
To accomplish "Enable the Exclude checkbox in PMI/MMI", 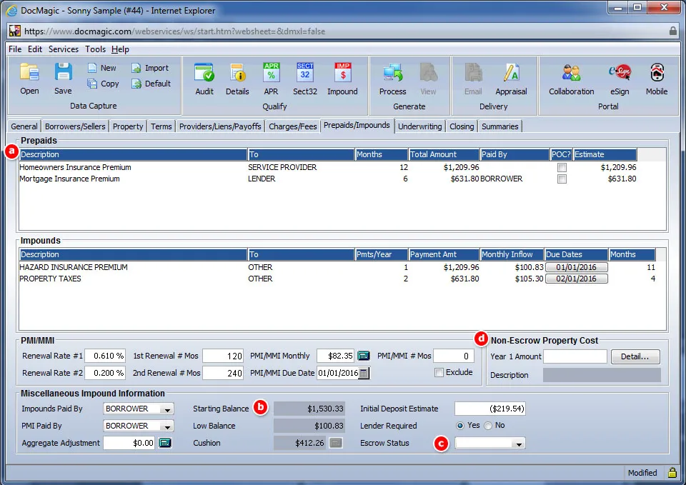I will click(x=439, y=372).
